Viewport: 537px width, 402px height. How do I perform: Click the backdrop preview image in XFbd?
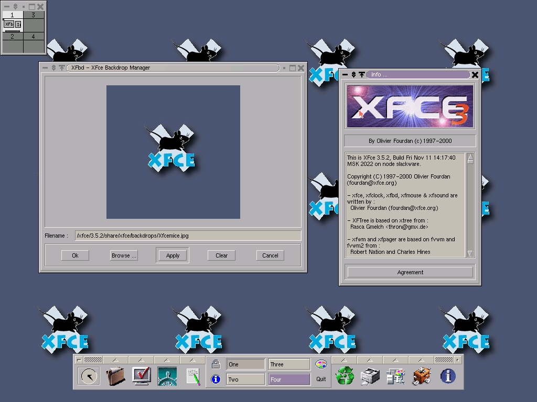point(173,152)
